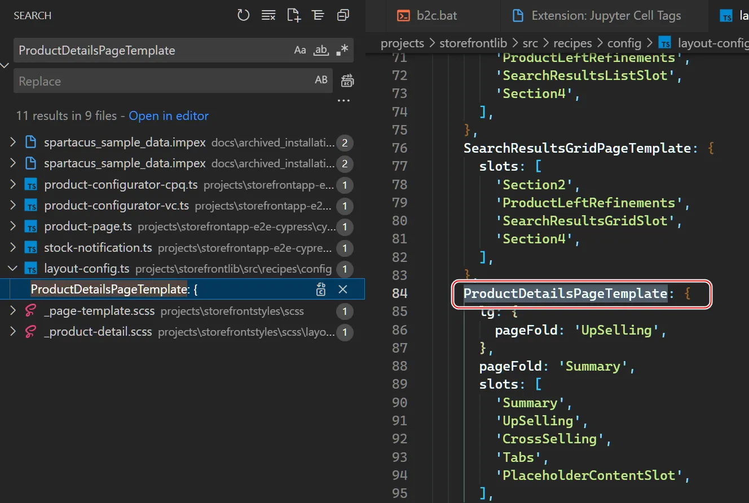The height and width of the screenshot is (503, 749).
Task: Click product-configurator-cpq.ts file icon
Action: click(31, 185)
